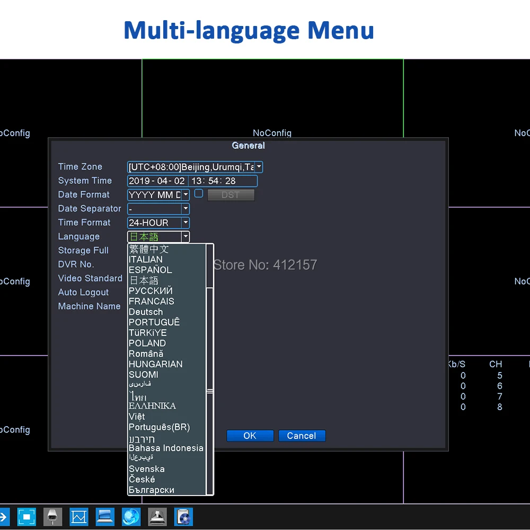Click the OK button
Viewport: 530px width, 530px height.
[250, 436]
